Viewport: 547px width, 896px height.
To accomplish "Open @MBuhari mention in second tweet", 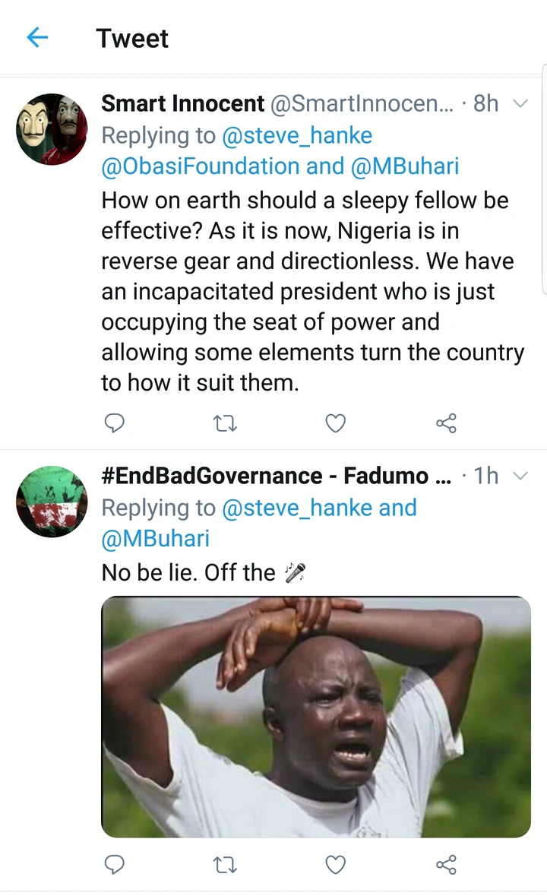I will 155,538.
